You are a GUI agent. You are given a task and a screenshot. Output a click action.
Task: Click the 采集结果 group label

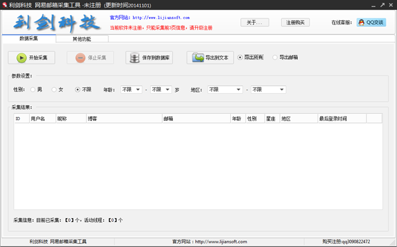22,108
